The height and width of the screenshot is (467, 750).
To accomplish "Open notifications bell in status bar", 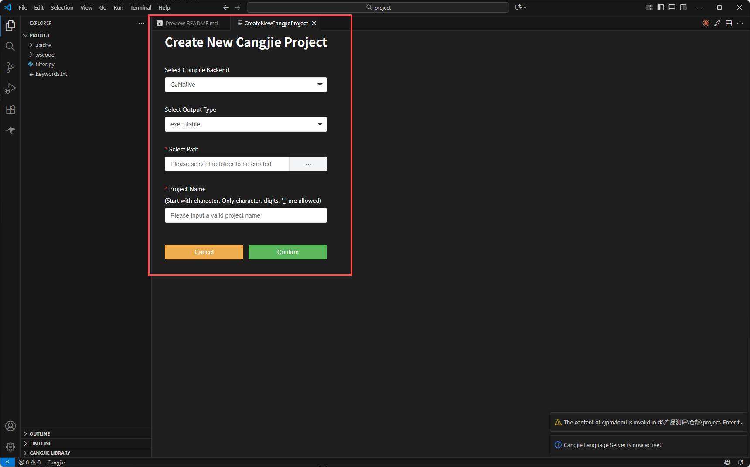I will click(x=740, y=462).
